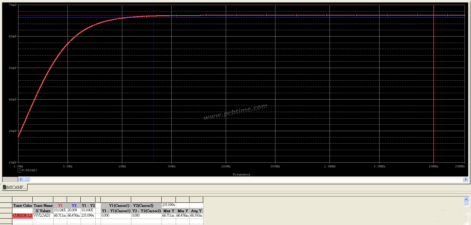471x225 pixels.
Task: Click the 3.0KHz X-axis label
Action: [379, 166]
